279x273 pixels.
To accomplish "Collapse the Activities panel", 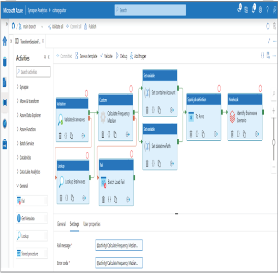I will [x=49, y=57].
